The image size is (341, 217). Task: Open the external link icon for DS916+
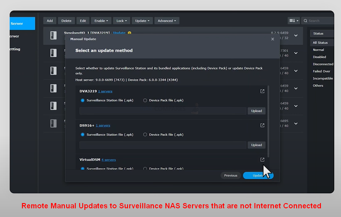coord(262,125)
